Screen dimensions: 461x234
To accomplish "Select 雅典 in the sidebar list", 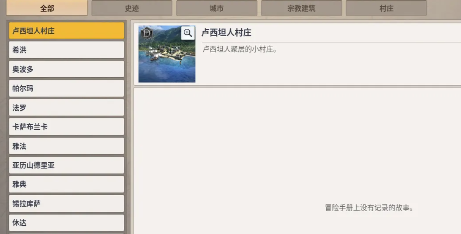I will pyautogui.click(x=67, y=185).
